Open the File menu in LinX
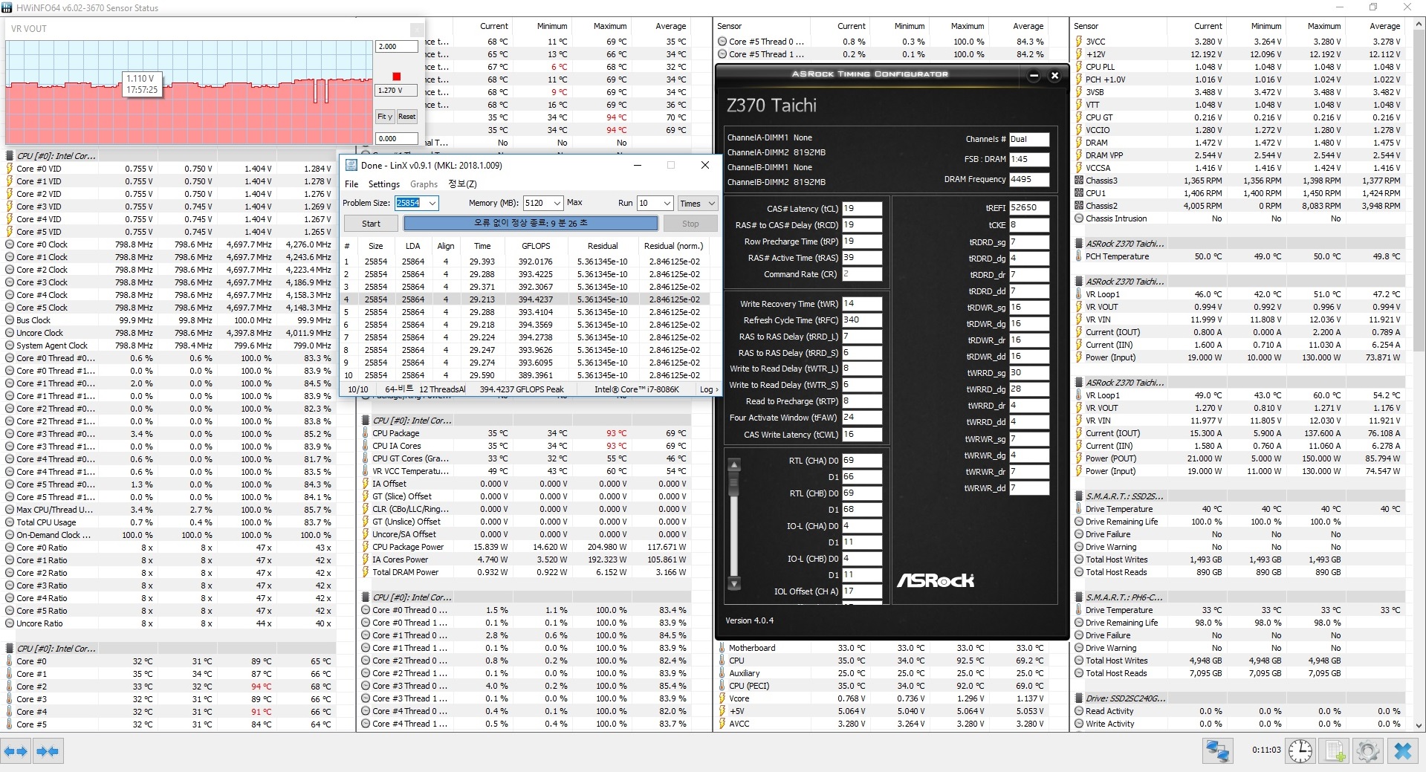 click(351, 184)
